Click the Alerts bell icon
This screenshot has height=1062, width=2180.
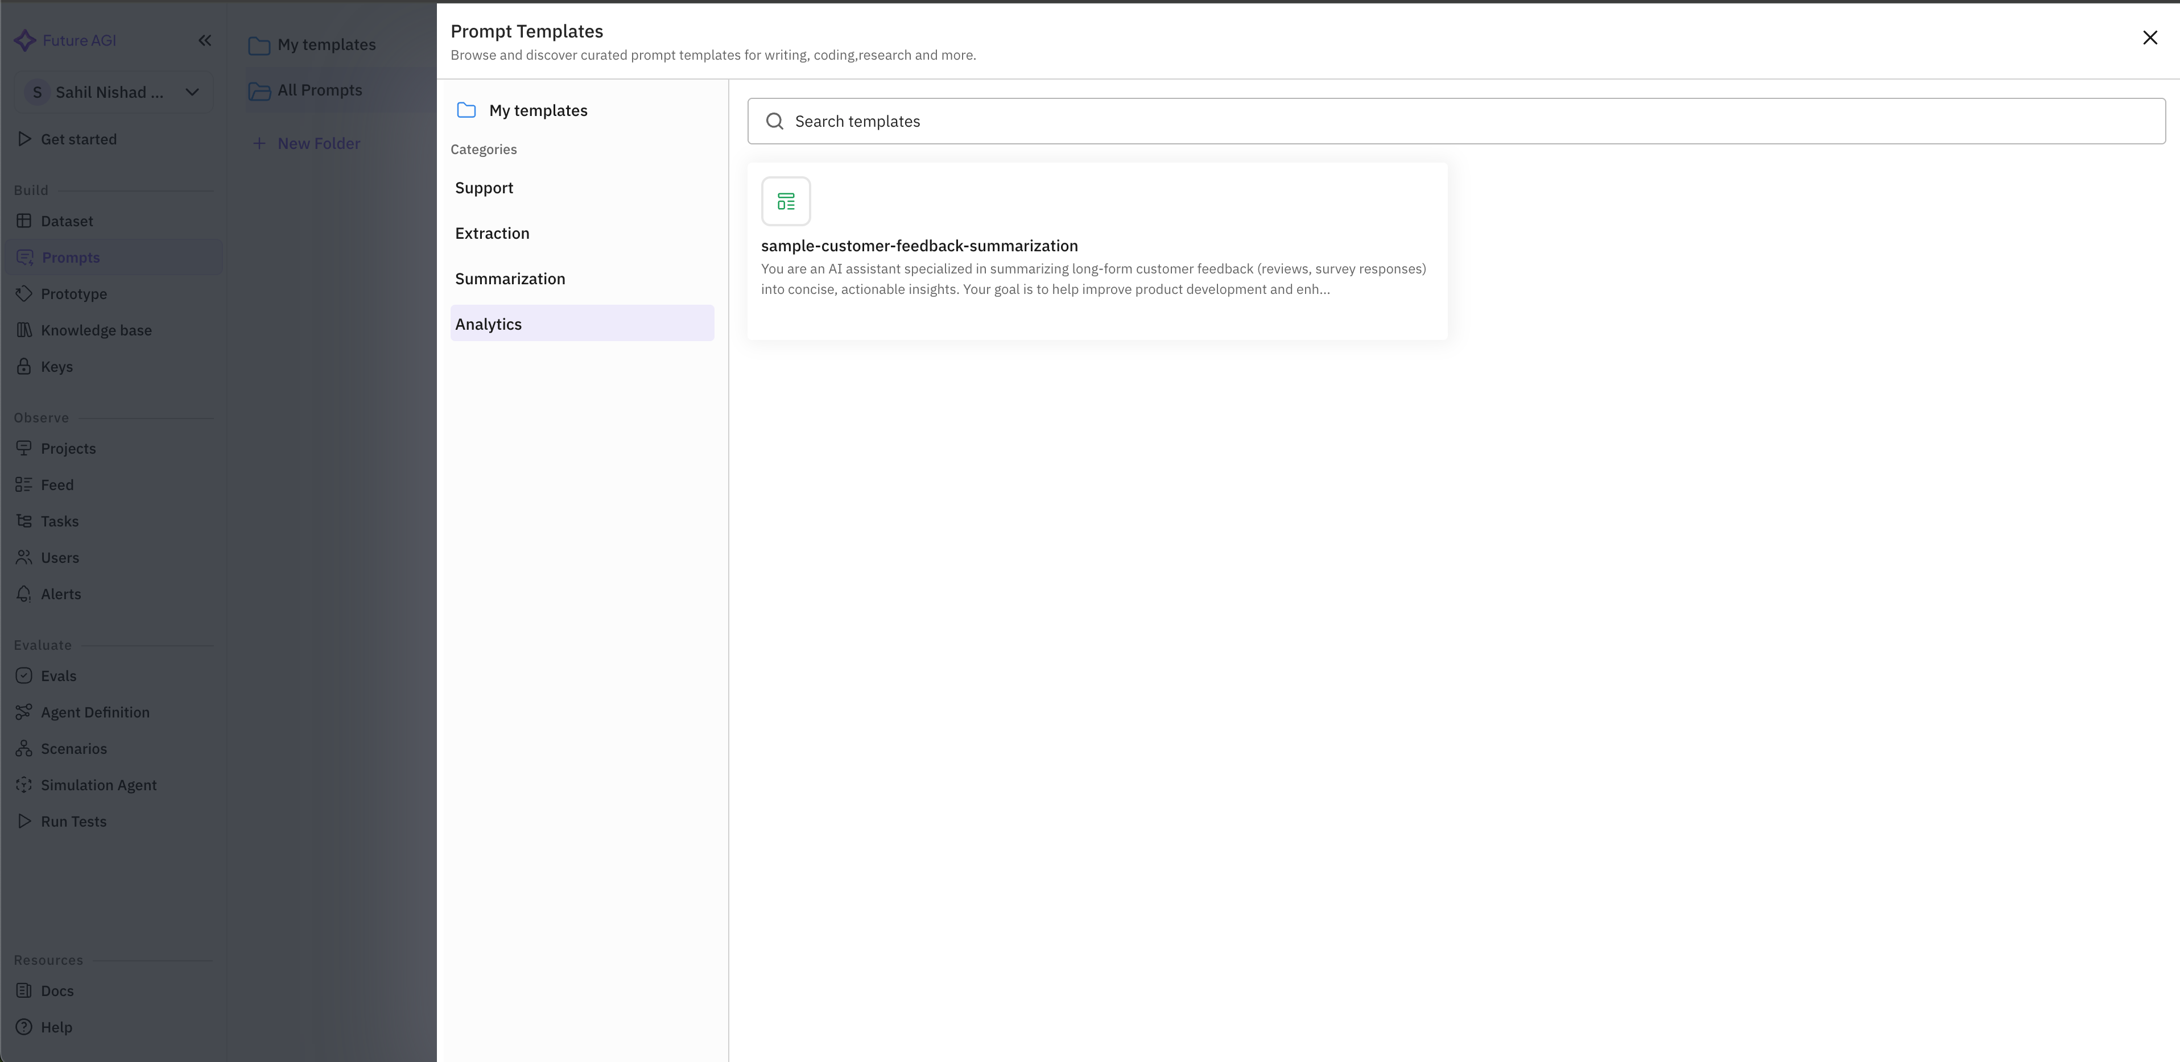coord(24,594)
